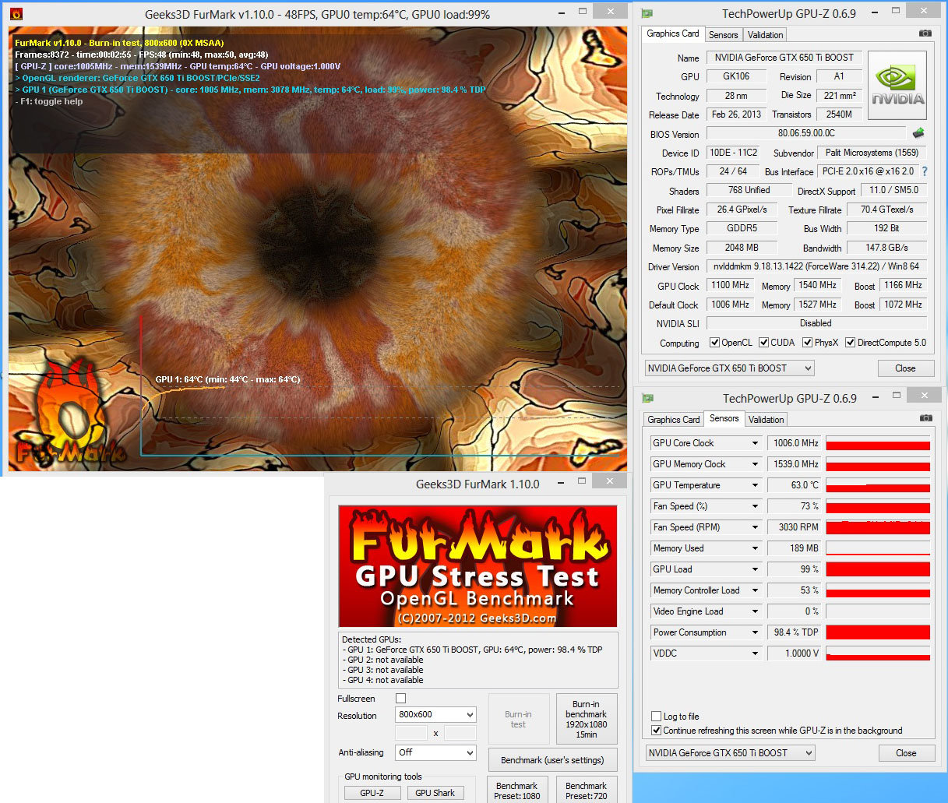The height and width of the screenshot is (803, 948).
Task: Click the Subvendor Palit Microsystems field
Action: tap(872, 153)
